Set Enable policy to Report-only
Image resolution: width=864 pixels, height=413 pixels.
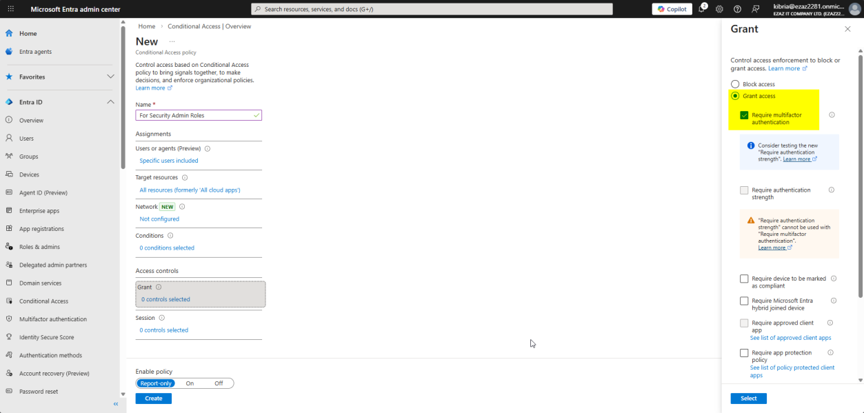(x=155, y=383)
